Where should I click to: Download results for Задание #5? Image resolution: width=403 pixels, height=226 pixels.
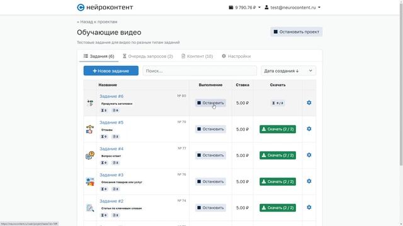click(278, 129)
